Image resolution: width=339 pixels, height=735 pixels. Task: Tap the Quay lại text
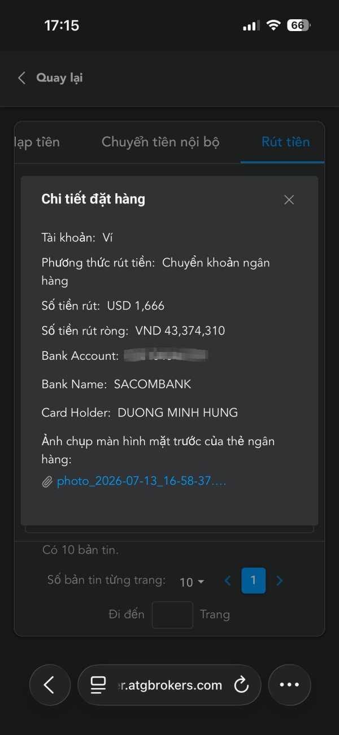click(59, 78)
